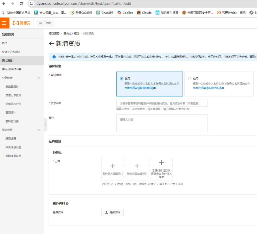Click the 更多资料 upload button
The height and width of the screenshot is (234, 257).
coord(112,212)
